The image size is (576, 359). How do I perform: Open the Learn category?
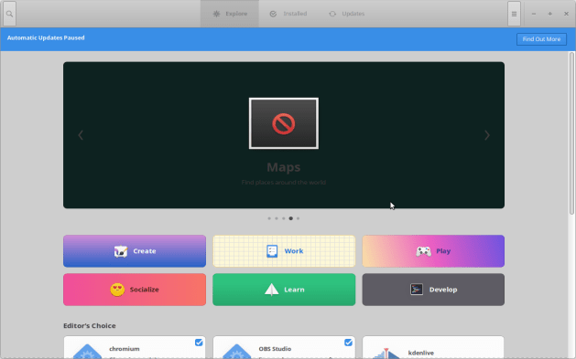[x=284, y=290]
